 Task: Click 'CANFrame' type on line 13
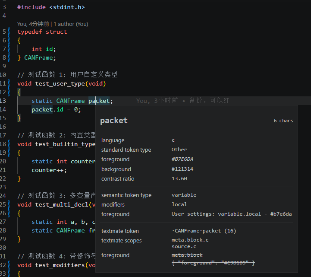(70, 101)
